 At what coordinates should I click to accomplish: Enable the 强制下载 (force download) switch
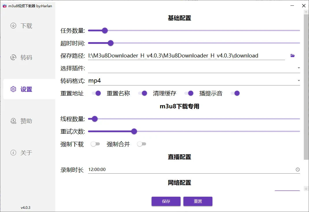coord(95,144)
